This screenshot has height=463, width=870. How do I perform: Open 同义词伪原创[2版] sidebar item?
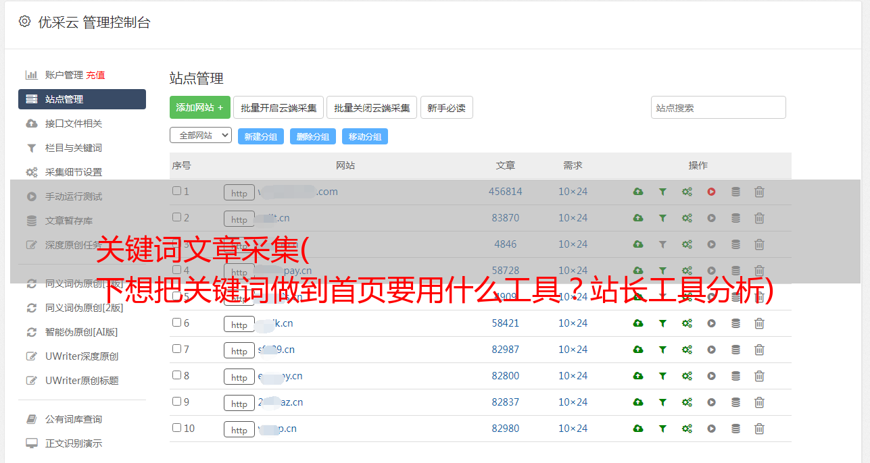coord(84,308)
